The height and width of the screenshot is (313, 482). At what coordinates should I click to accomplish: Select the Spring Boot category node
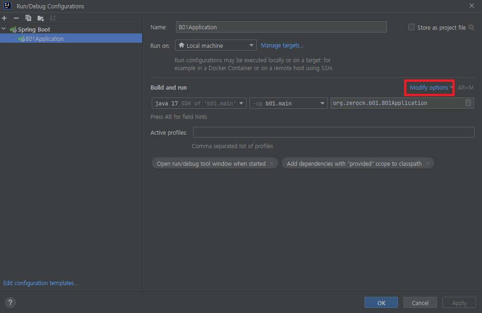34,30
